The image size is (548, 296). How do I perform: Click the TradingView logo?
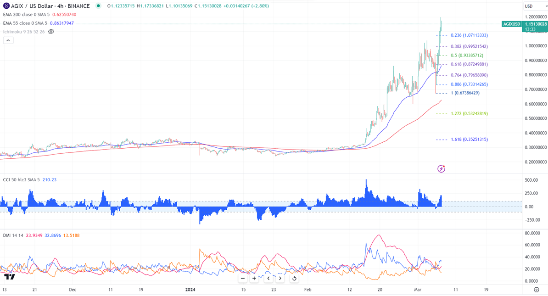point(10,277)
